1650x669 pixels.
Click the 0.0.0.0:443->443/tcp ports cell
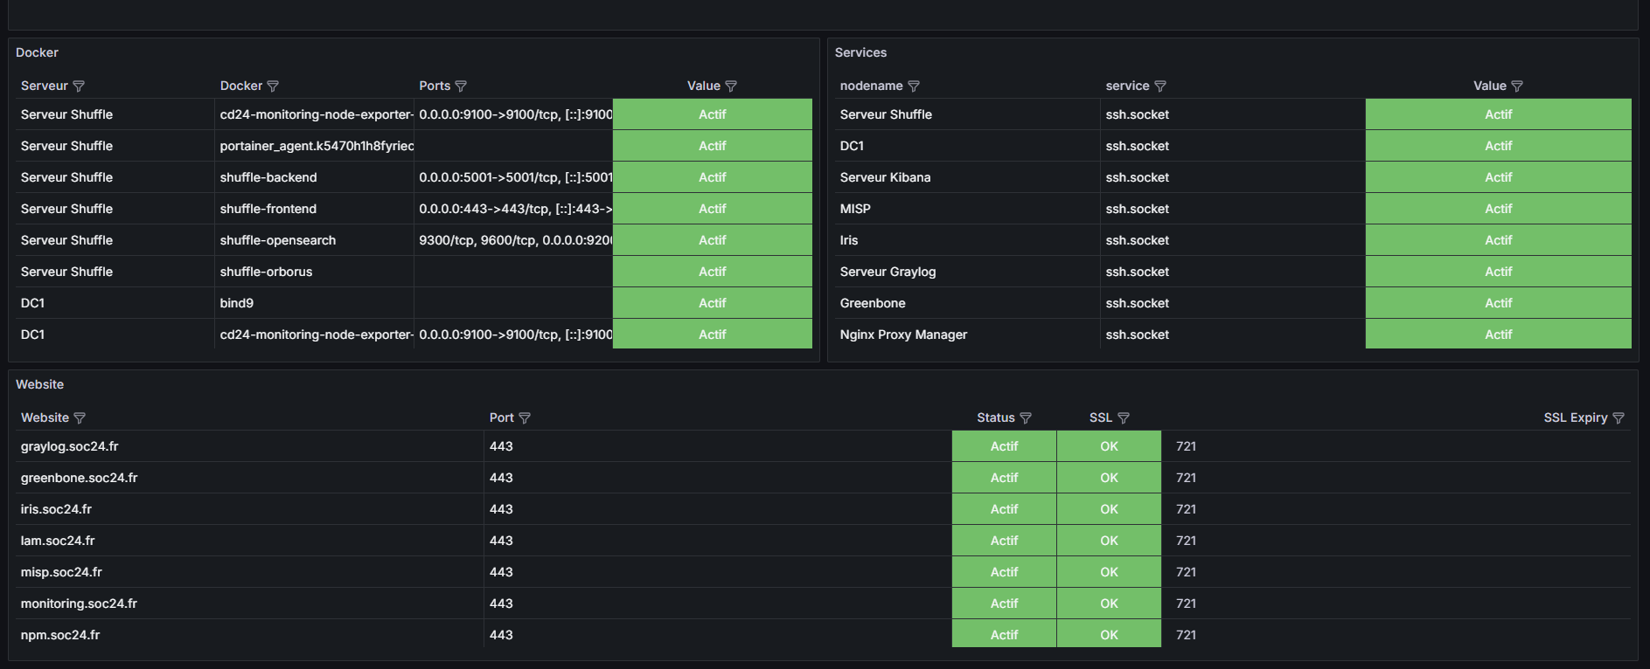513,209
